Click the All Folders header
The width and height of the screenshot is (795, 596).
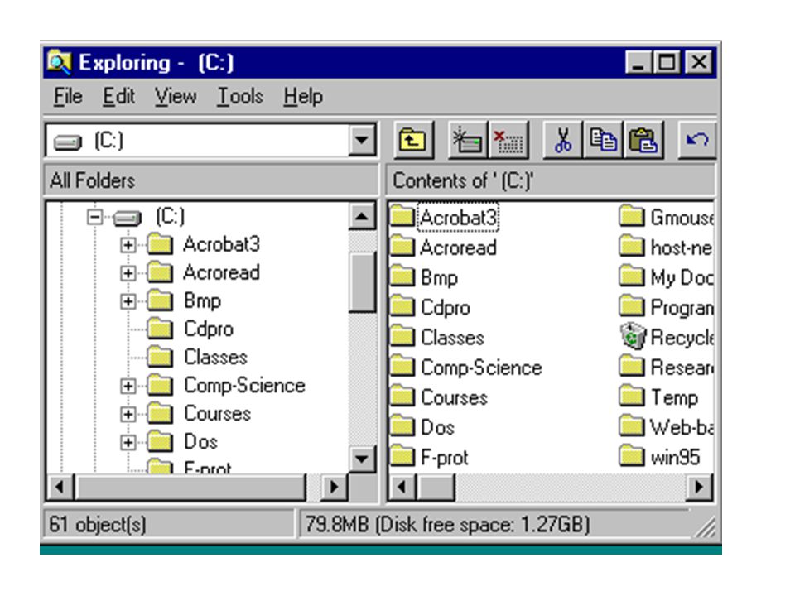[211, 180]
